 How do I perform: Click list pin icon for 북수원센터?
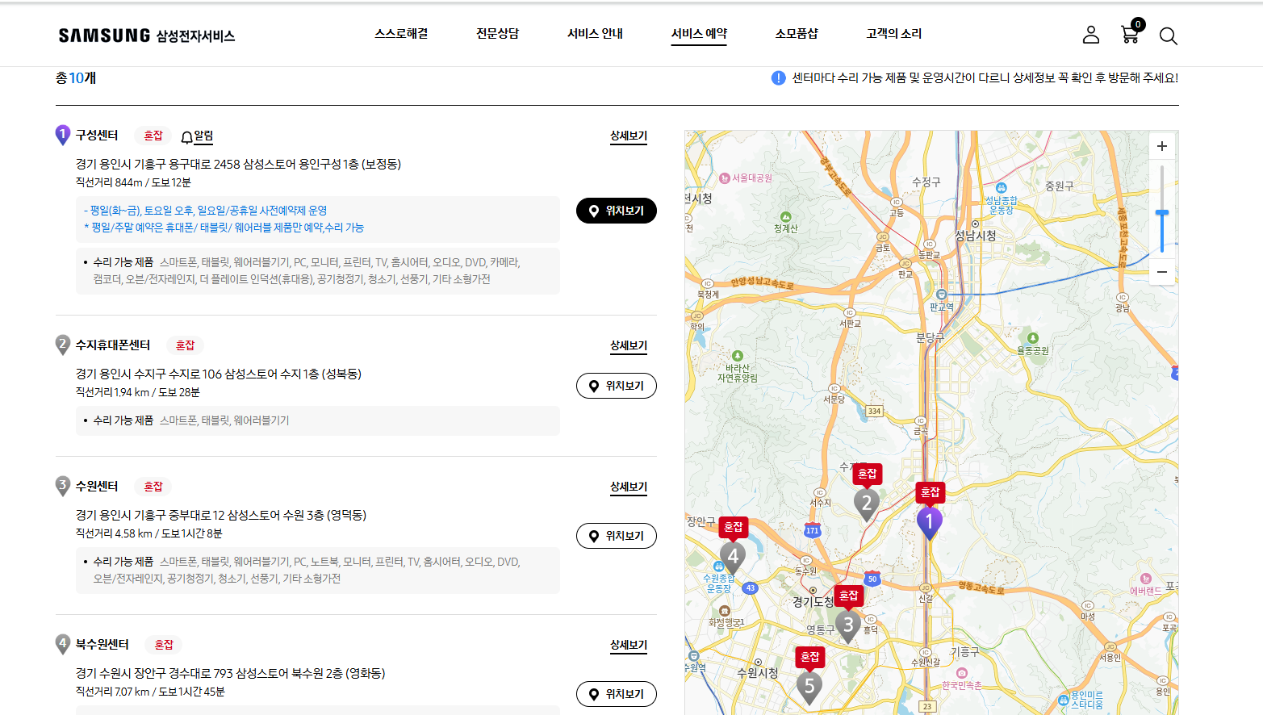coord(62,644)
